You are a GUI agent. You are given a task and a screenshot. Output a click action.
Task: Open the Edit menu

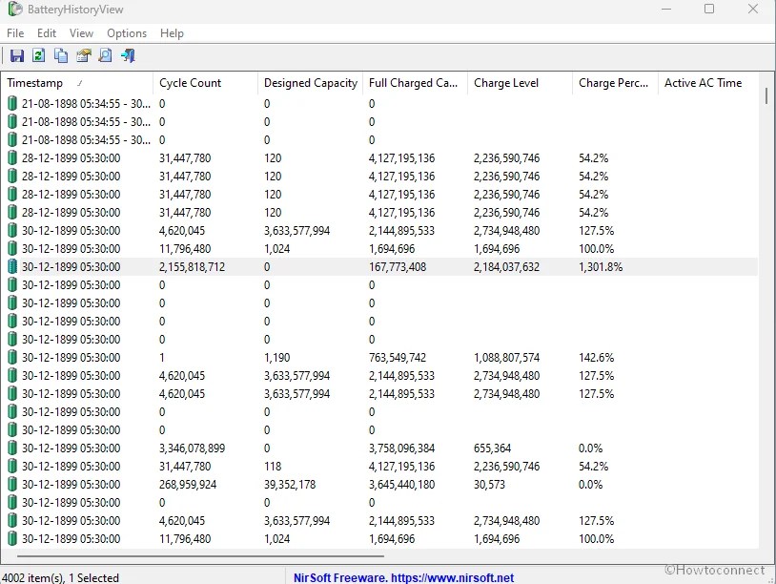[46, 32]
